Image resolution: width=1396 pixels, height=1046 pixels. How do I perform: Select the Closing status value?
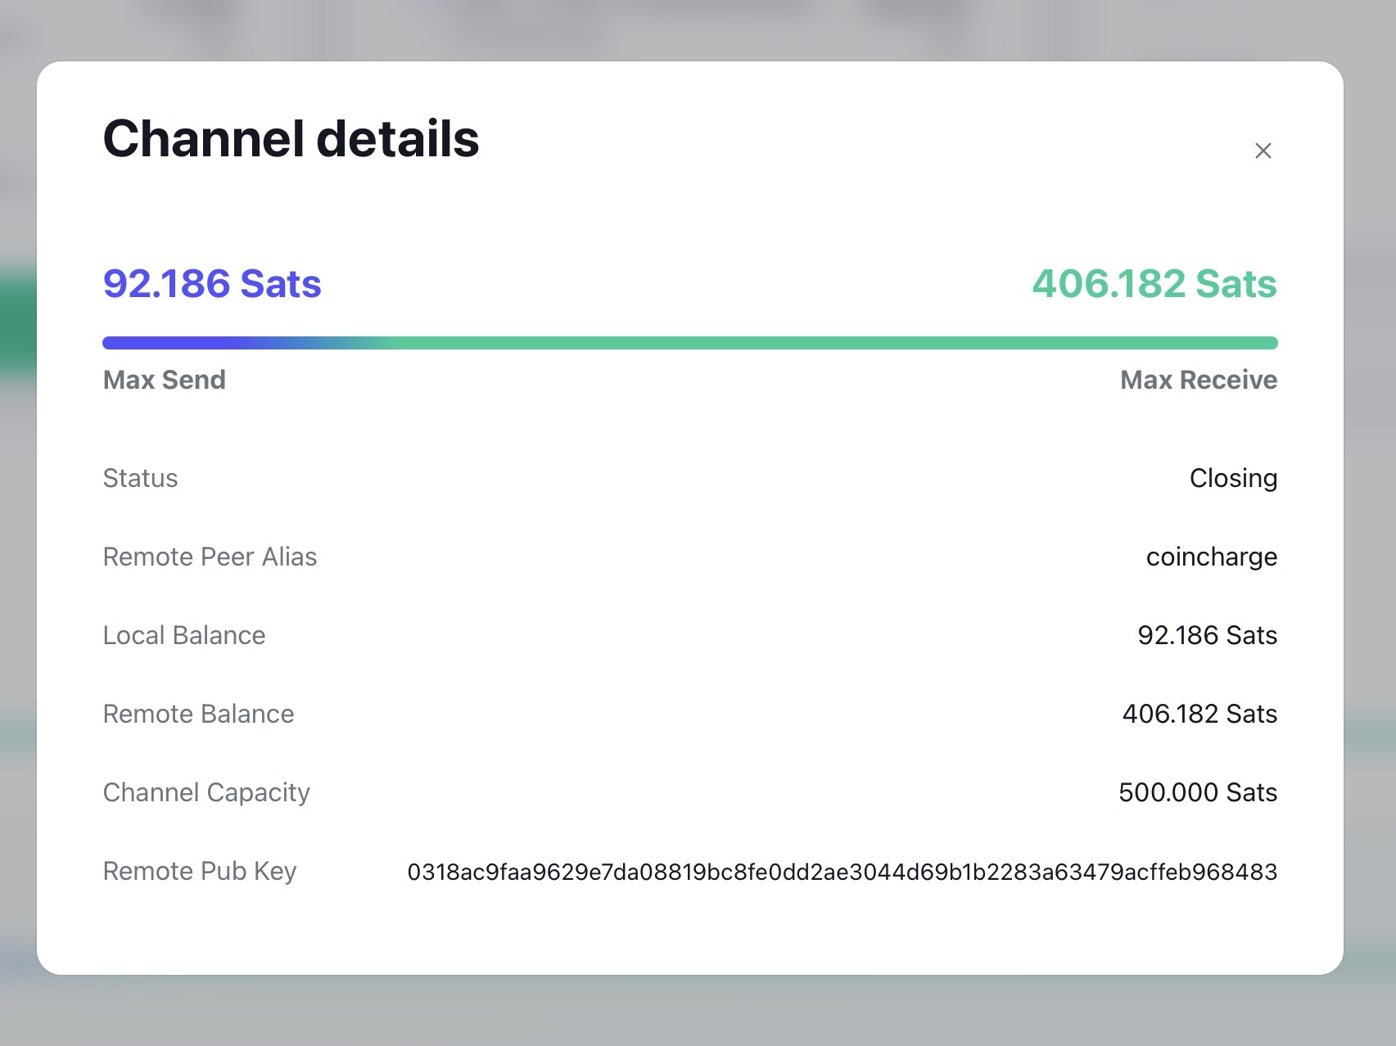click(1232, 478)
